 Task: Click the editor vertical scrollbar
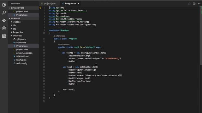pyautogui.click(x=201, y=36)
